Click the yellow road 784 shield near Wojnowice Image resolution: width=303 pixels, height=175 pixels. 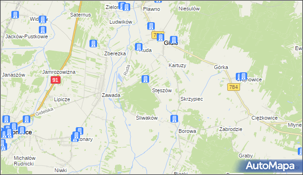pos(233,87)
